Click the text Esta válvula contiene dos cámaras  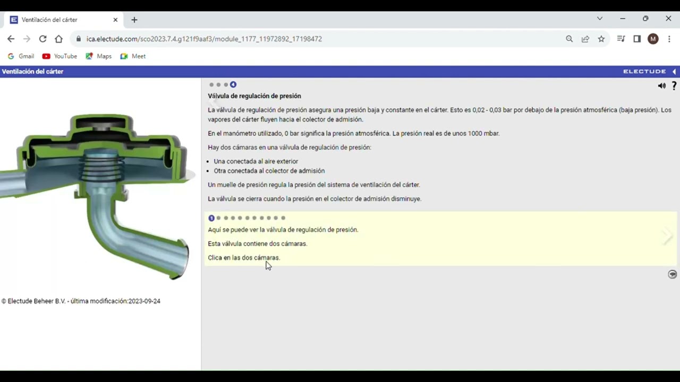coord(258,244)
